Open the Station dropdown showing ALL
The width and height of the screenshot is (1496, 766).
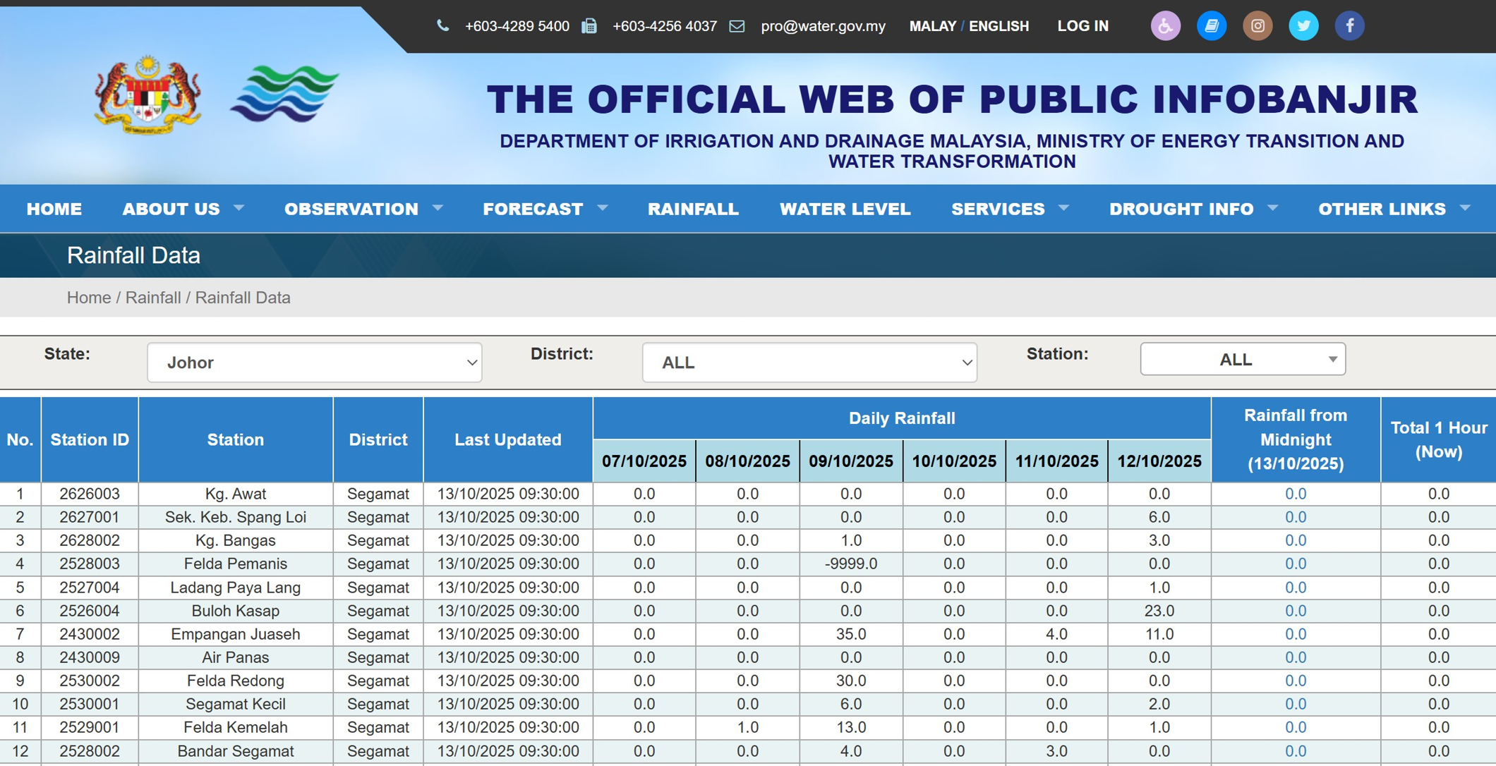pos(1242,359)
